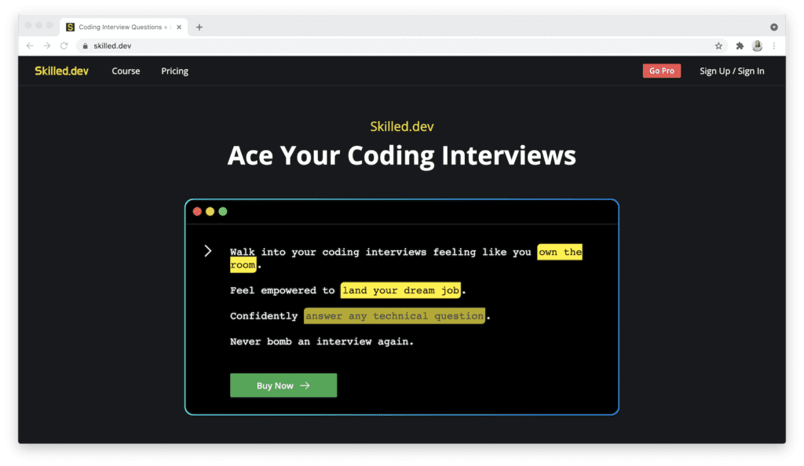The image size is (804, 466).
Task: Close the Coding Interview Questions tab
Action: pos(179,27)
